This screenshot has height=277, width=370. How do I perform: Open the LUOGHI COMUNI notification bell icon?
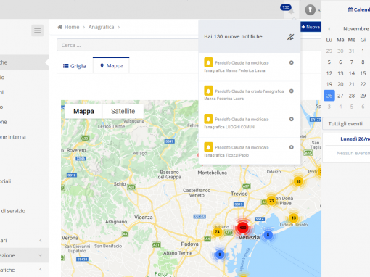coord(208,119)
